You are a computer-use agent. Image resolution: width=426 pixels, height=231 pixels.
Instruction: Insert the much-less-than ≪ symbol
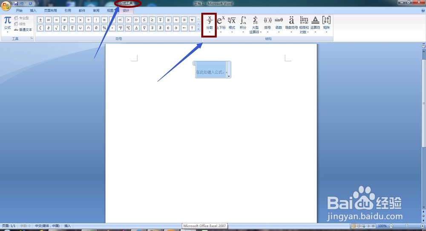click(x=121, y=20)
